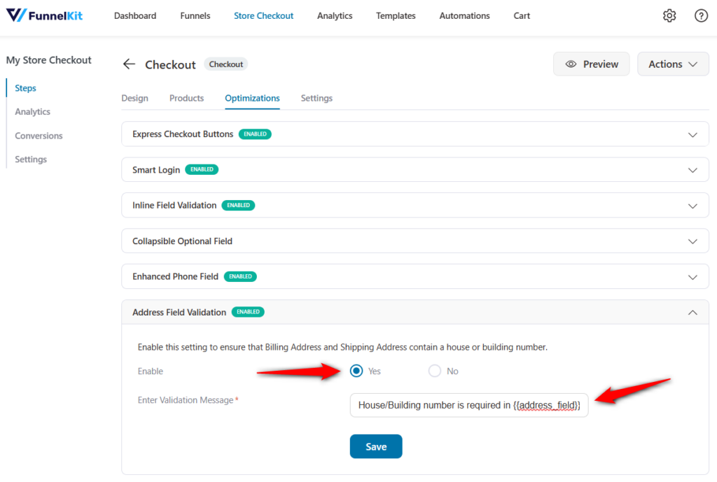Click the Enable label text

click(150, 371)
